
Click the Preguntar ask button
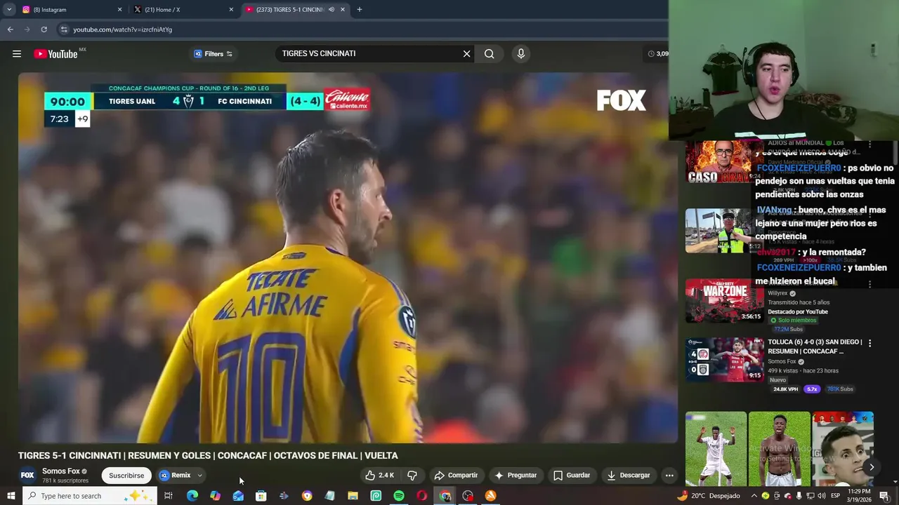(x=516, y=475)
